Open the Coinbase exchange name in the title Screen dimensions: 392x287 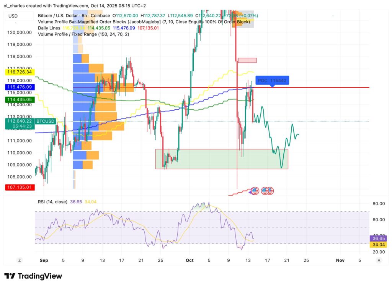point(100,16)
